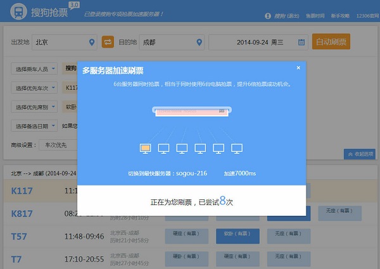Click the 3.0 version speech bubble

click(x=74, y=6)
